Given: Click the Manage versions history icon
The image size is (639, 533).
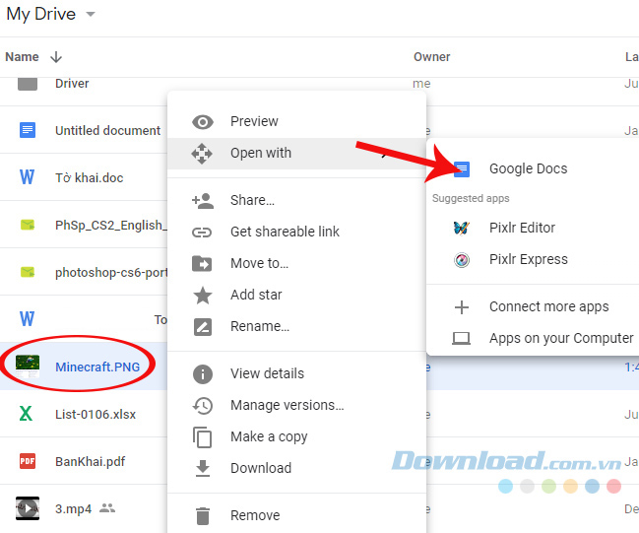Looking at the screenshot, I should (203, 405).
